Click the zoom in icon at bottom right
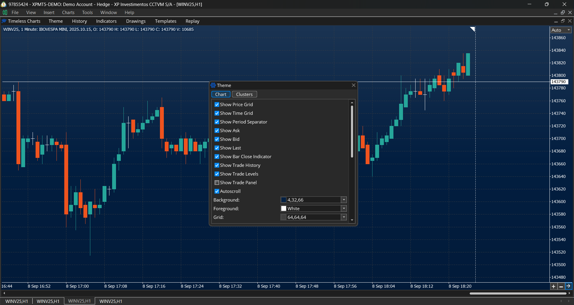This screenshot has width=574, height=305. coord(554,286)
